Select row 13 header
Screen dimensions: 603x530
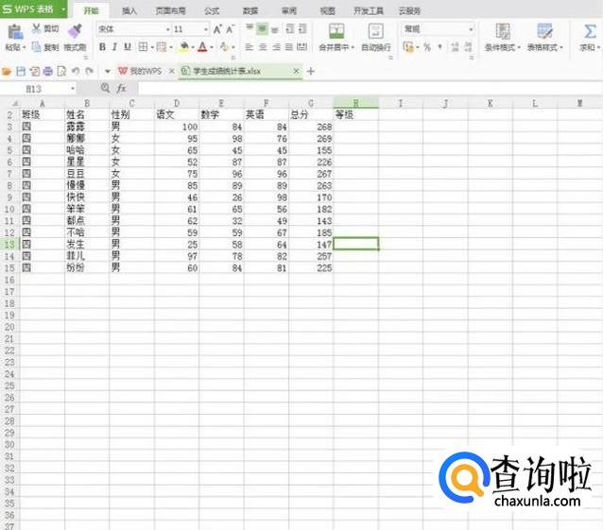(x=9, y=245)
